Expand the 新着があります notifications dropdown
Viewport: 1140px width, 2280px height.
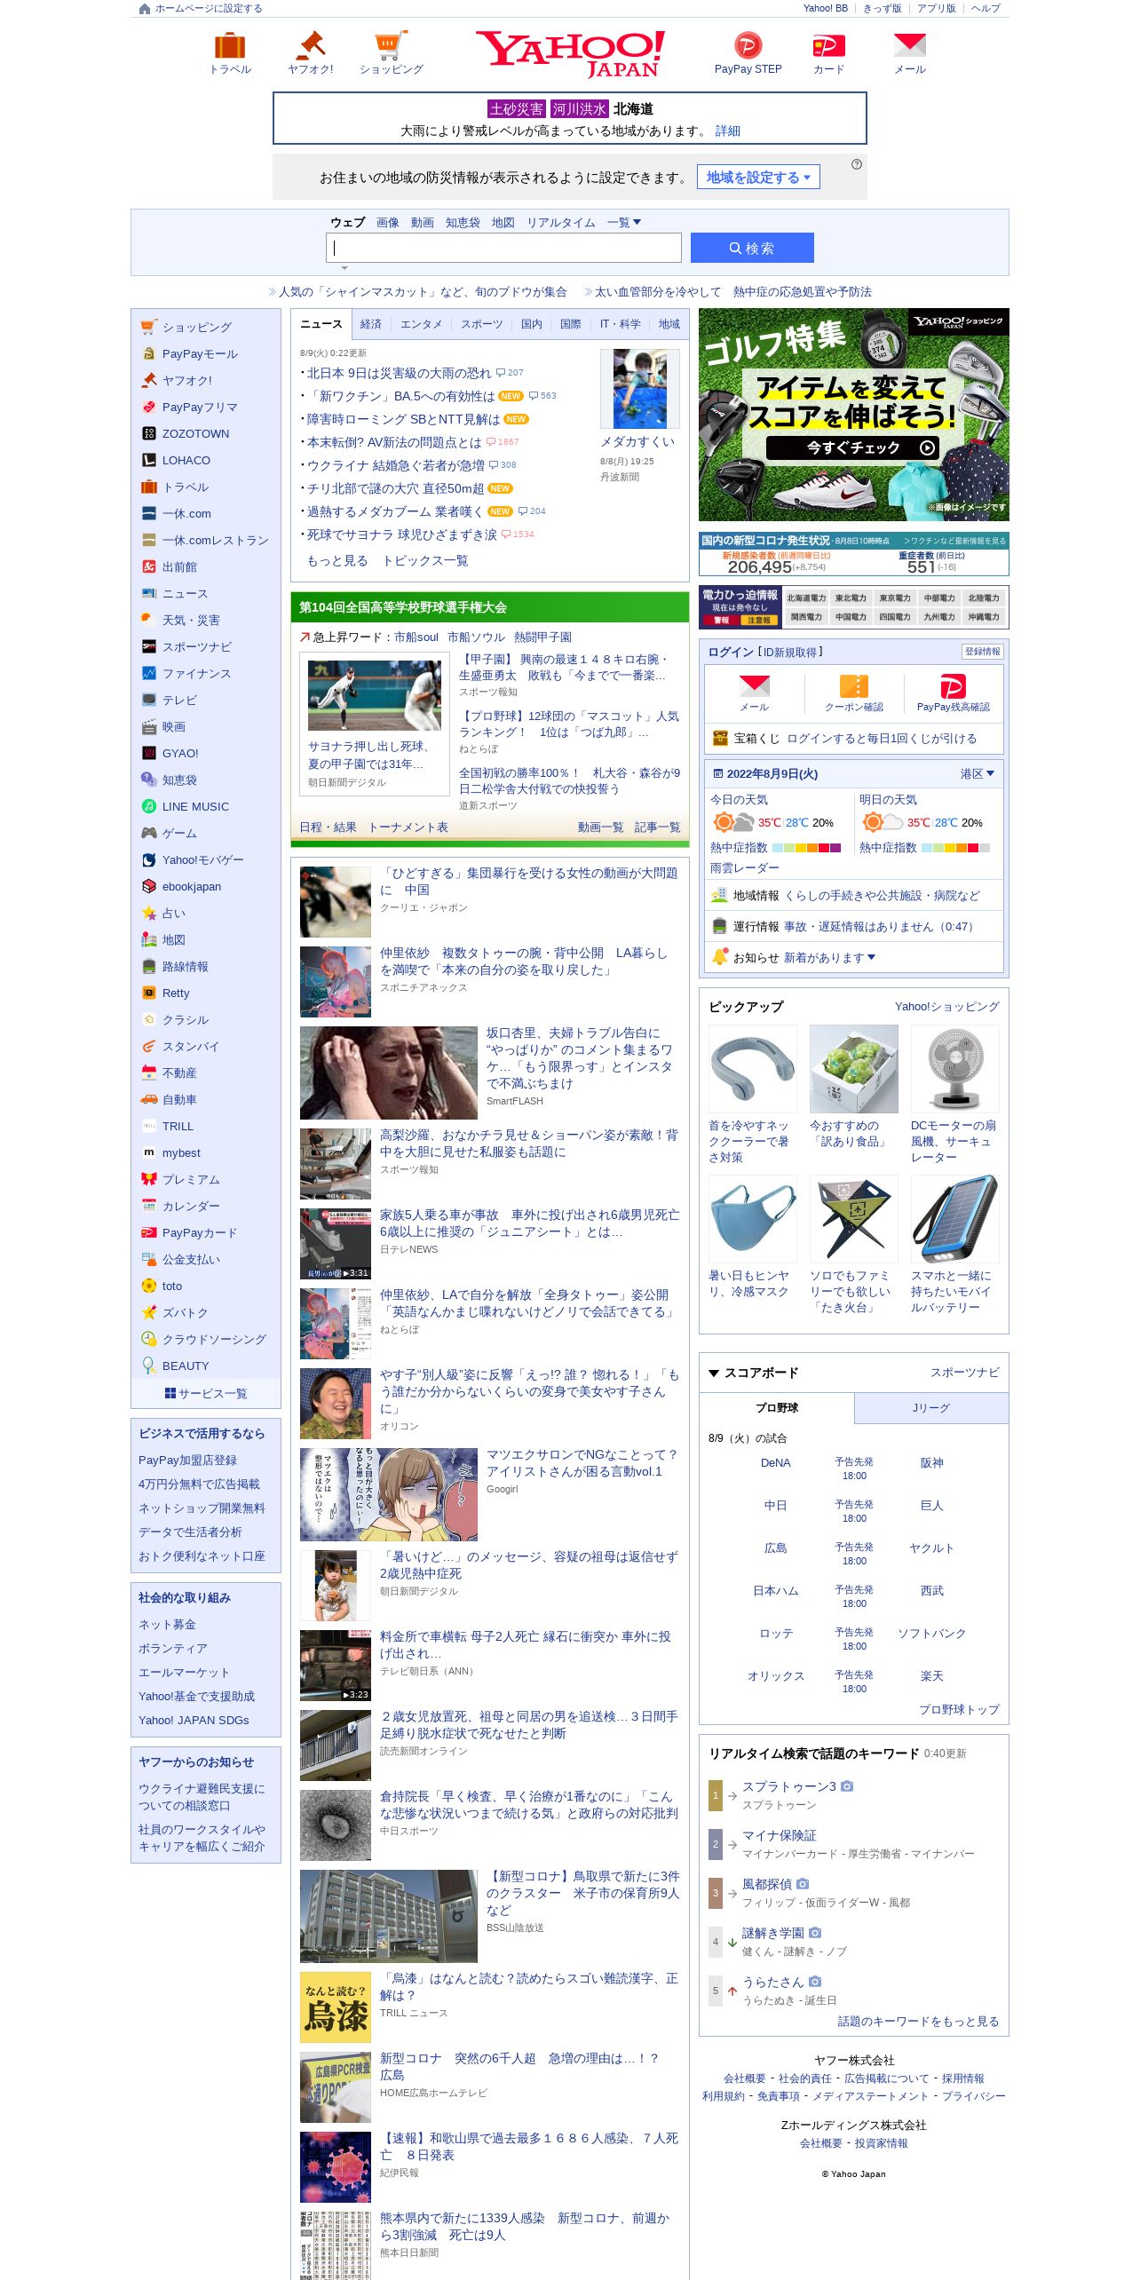pyautogui.click(x=829, y=957)
